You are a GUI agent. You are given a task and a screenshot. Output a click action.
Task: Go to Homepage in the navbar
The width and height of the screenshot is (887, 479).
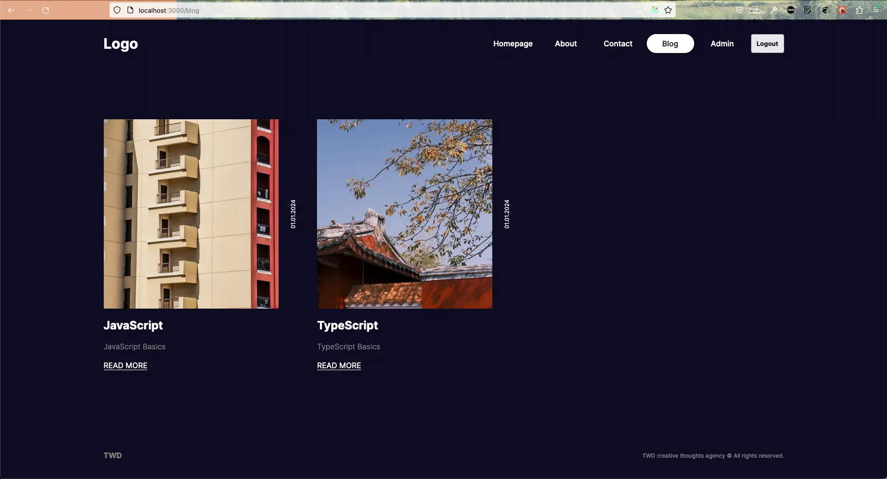513,44
